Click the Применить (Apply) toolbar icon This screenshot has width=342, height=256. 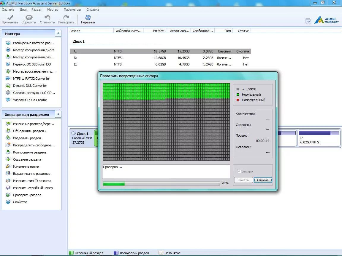click(10, 17)
